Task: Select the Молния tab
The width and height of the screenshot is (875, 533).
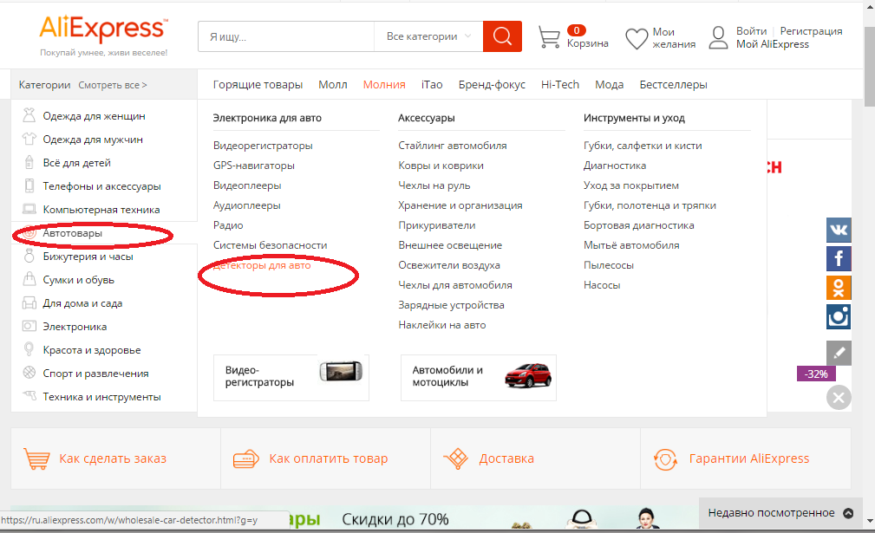Action: tap(384, 85)
